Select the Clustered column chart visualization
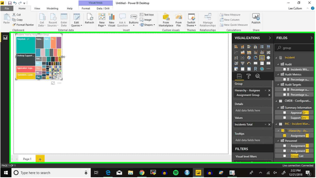The width and height of the screenshot is (316, 178). pyautogui.click(x=255, y=47)
